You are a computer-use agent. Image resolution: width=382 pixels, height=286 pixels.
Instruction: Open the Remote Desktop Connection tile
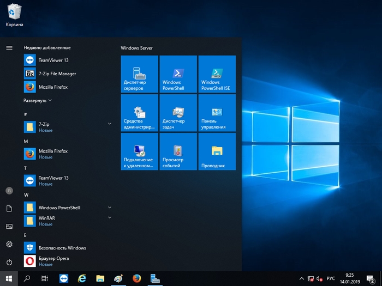pyautogui.click(x=139, y=151)
